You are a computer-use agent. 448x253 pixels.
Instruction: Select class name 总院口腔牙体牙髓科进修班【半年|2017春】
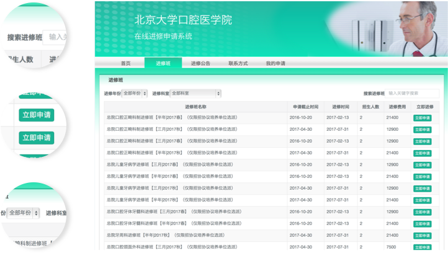pyautogui.click(x=174, y=223)
